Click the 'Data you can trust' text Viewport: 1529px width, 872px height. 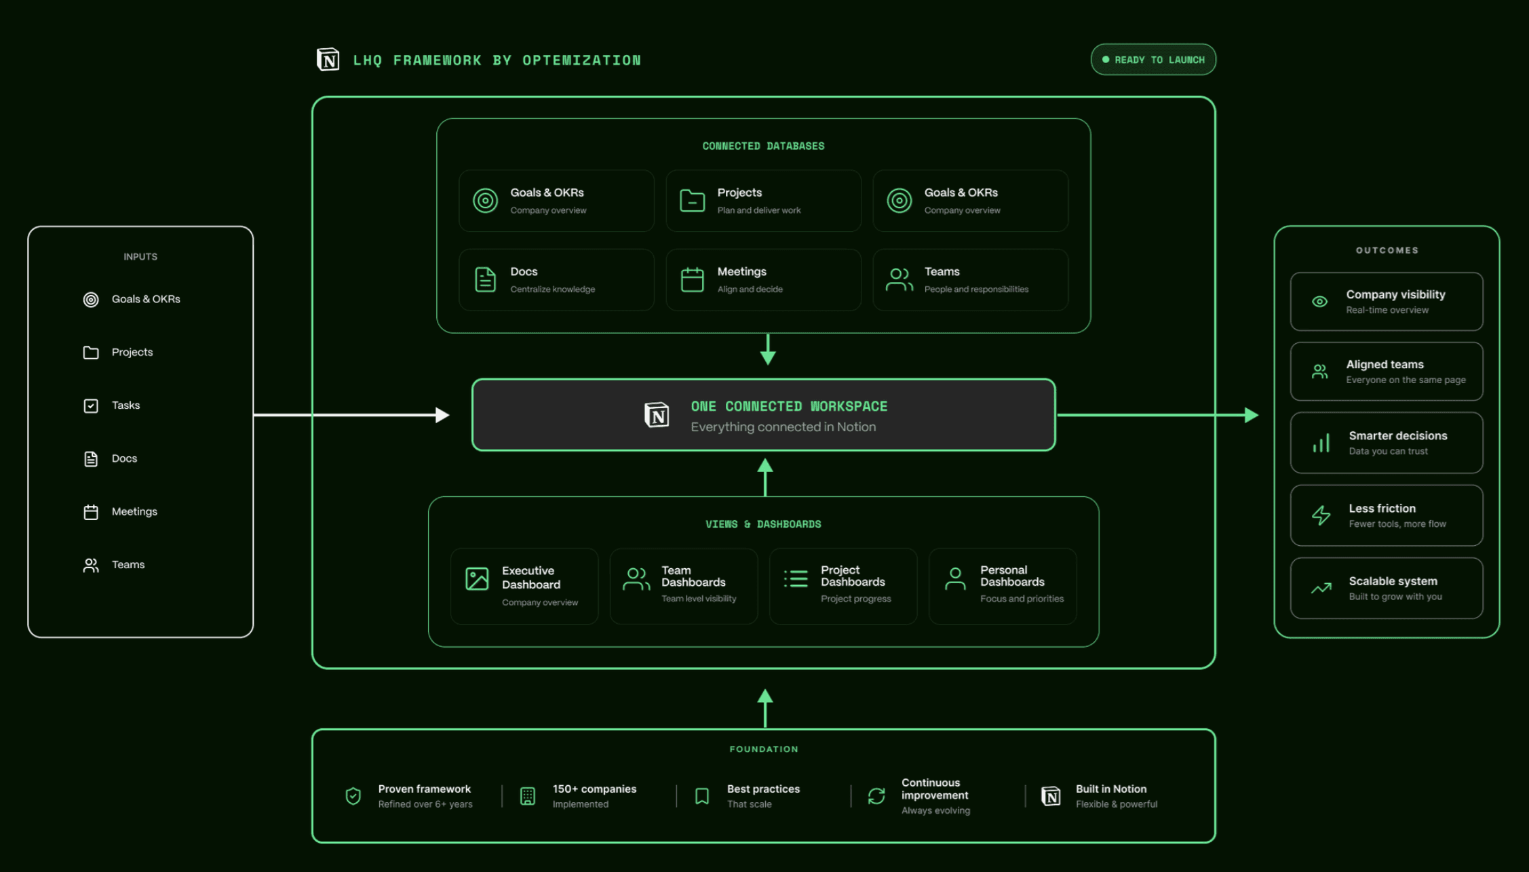1388,452
